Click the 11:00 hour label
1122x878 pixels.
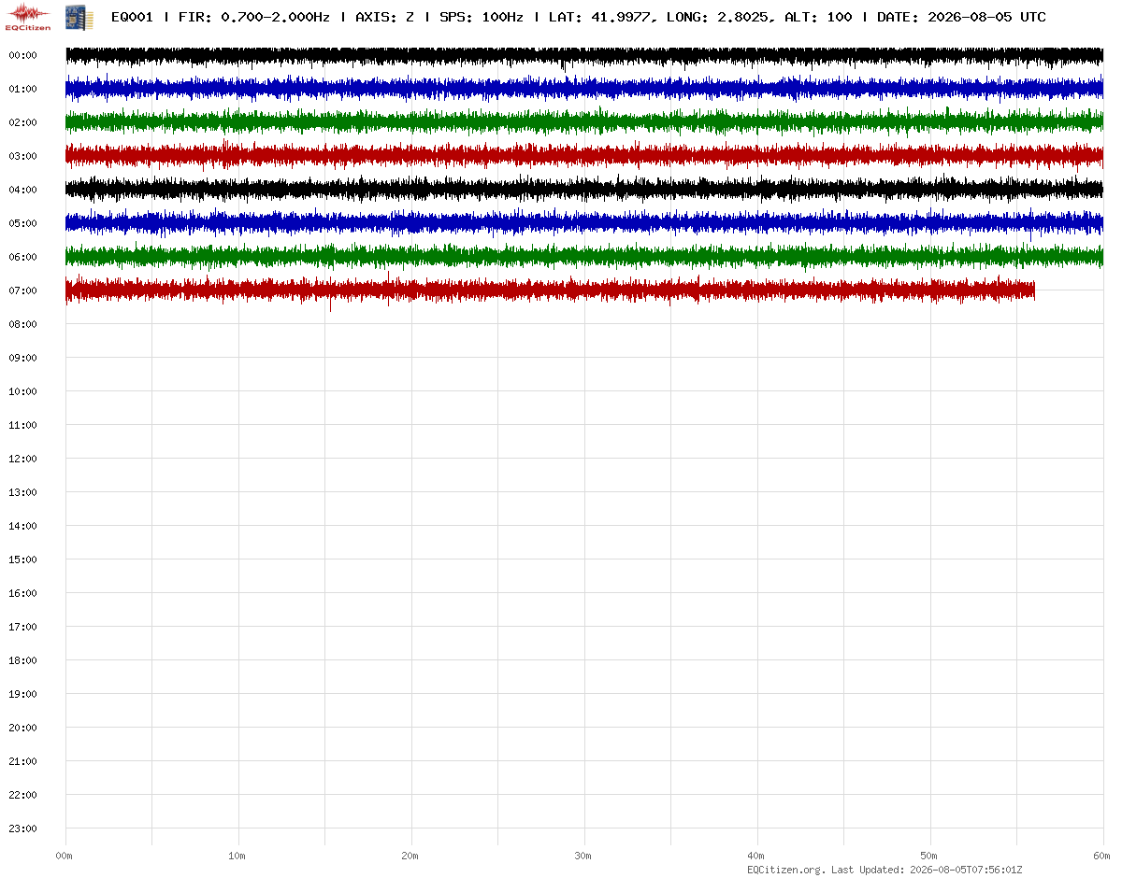(x=22, y=425)
